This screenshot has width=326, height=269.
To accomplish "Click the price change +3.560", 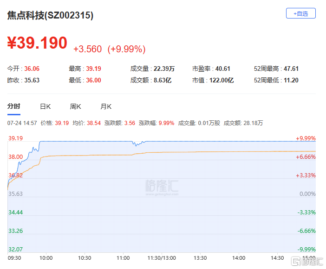I will 87,49.
